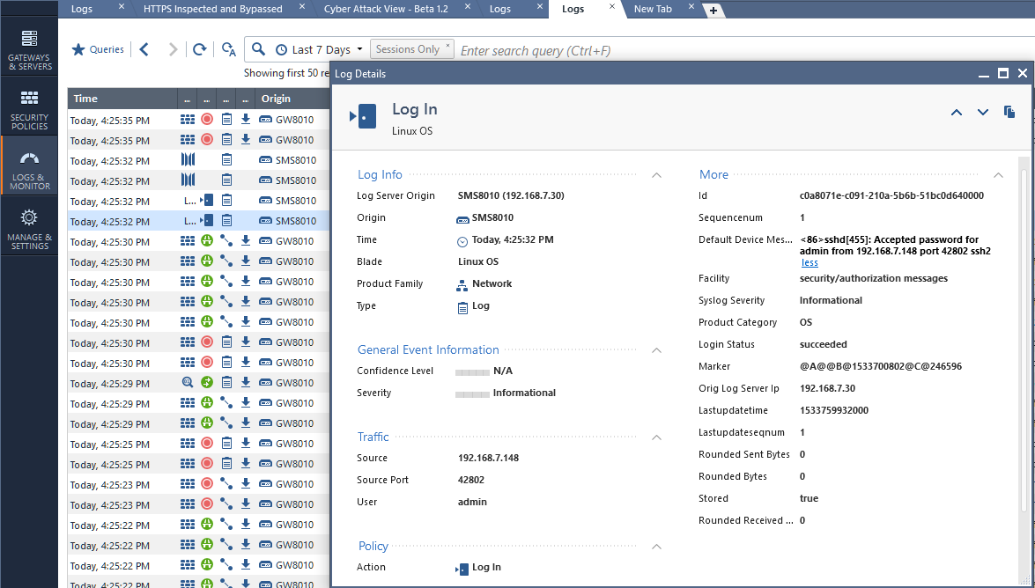
Task: Go forward with the right arrow
Action: (x=173, y=49)
